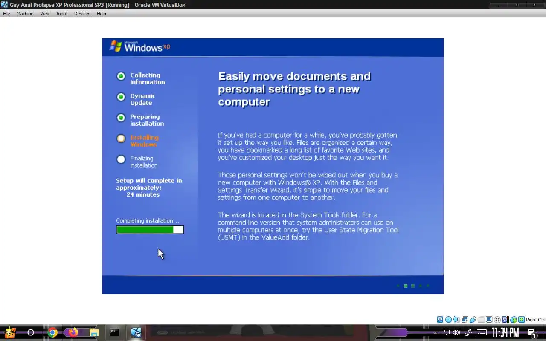
Task: Click the network tray icon
Action: (x=446, y=332)
